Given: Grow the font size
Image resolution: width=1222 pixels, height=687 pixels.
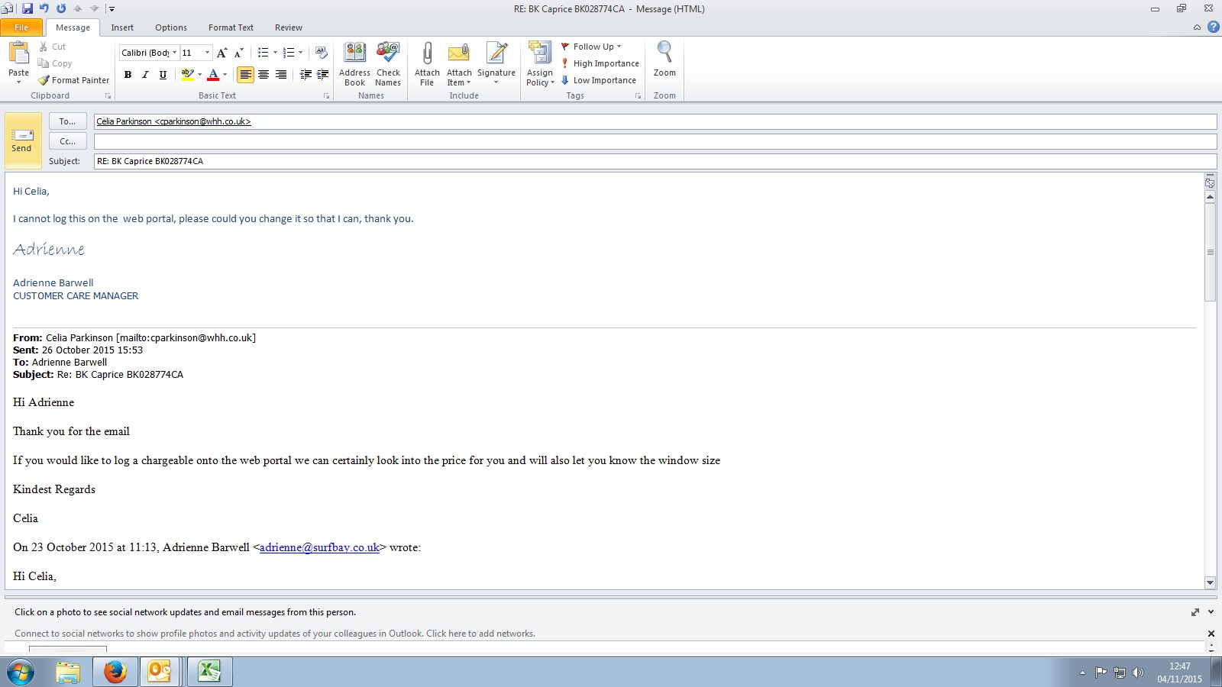Looking at the screenshot, I should point(221,53).
